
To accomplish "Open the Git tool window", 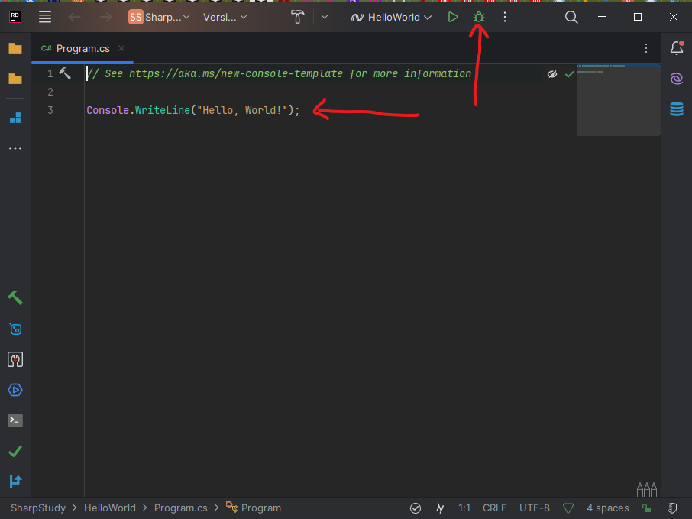I will click(15, 482).
